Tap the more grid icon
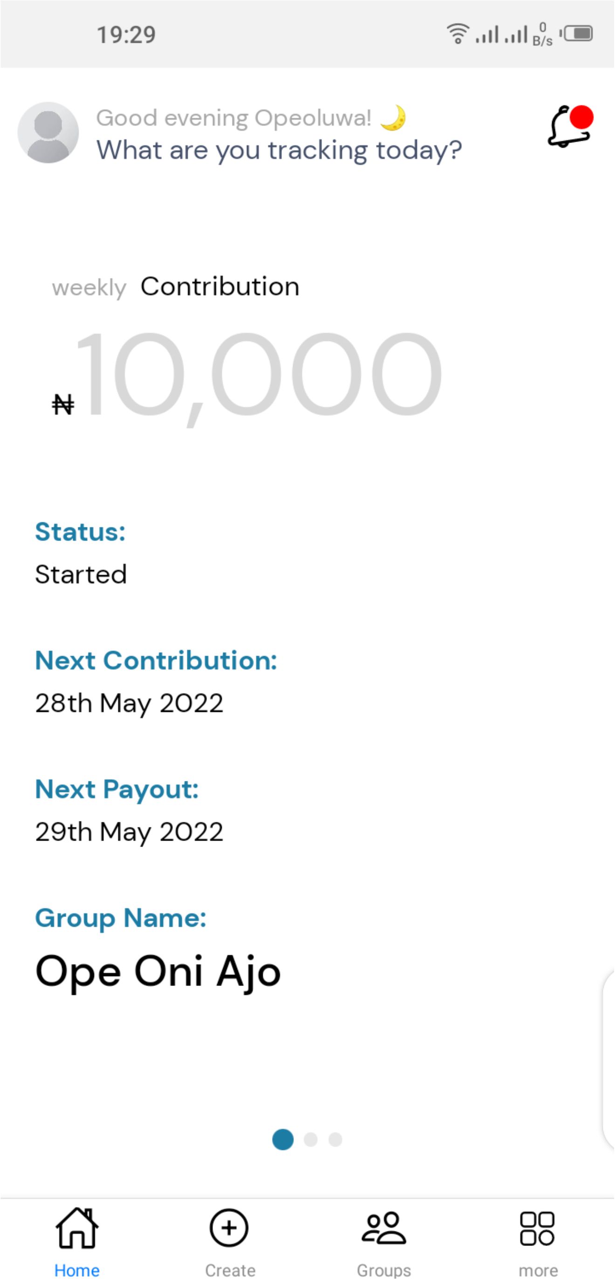Image resolution: width=615 pixels, height=1279 pixels. (x=537, y=1228)
